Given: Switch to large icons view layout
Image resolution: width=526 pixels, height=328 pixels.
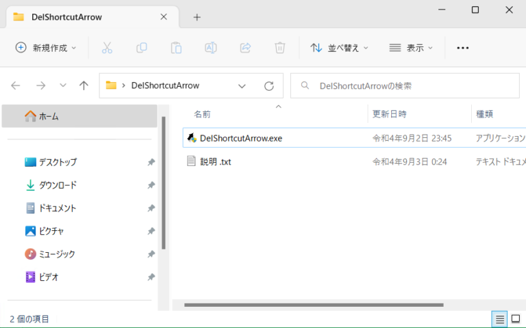Looking at the screenshot, I should tap(517, 319).
